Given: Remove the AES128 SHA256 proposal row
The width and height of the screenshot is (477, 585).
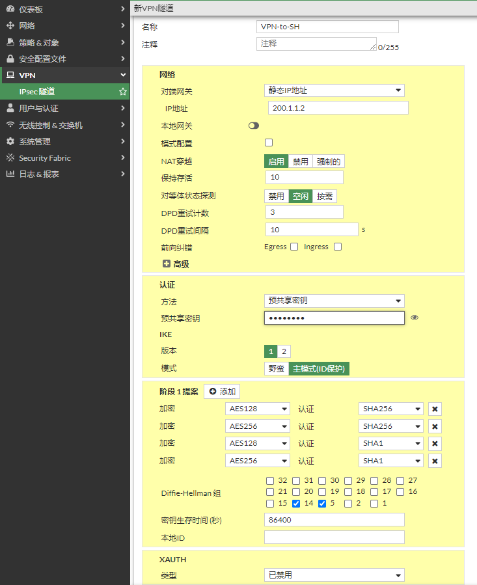Looking at the screenshot, I should [x=435, y=409].
